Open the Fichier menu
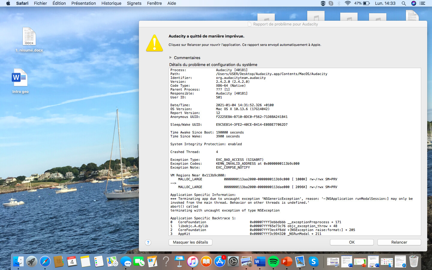This screenshot has height=270, width=432. pos(40,3)
